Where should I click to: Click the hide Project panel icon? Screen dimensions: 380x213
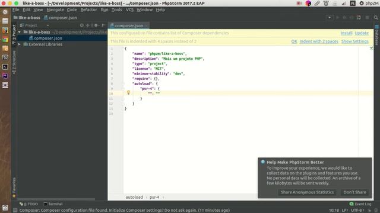pos(103,25)
